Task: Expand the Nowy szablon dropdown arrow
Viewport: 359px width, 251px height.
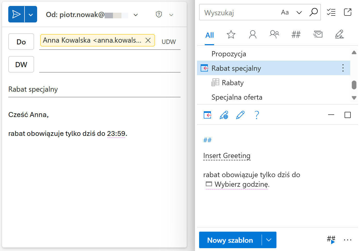Action: (x=269, y=240)
